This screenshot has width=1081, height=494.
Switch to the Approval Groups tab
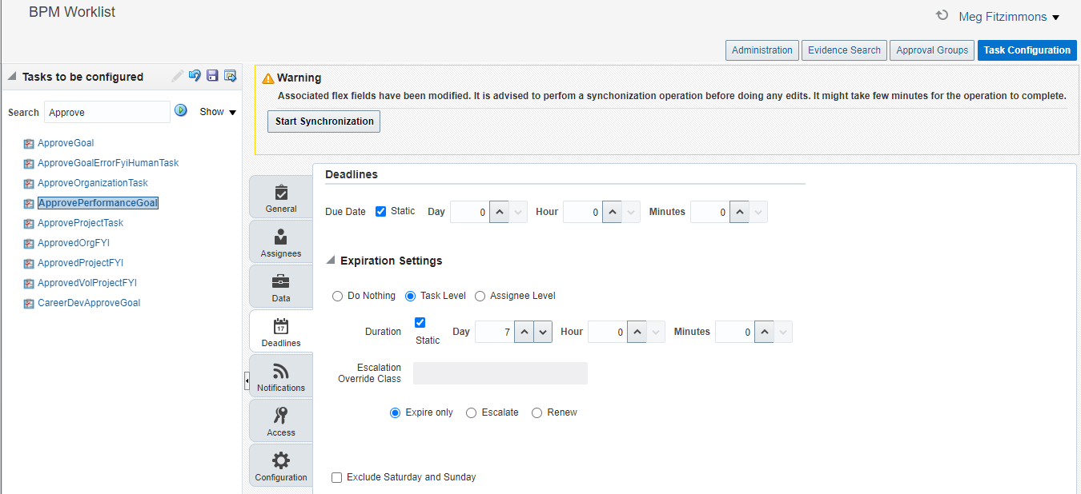[931, 50]
